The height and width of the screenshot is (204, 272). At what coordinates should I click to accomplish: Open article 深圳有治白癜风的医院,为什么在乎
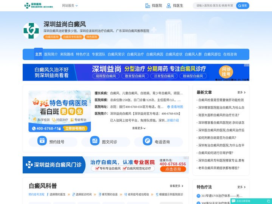[x=221, y=145]
